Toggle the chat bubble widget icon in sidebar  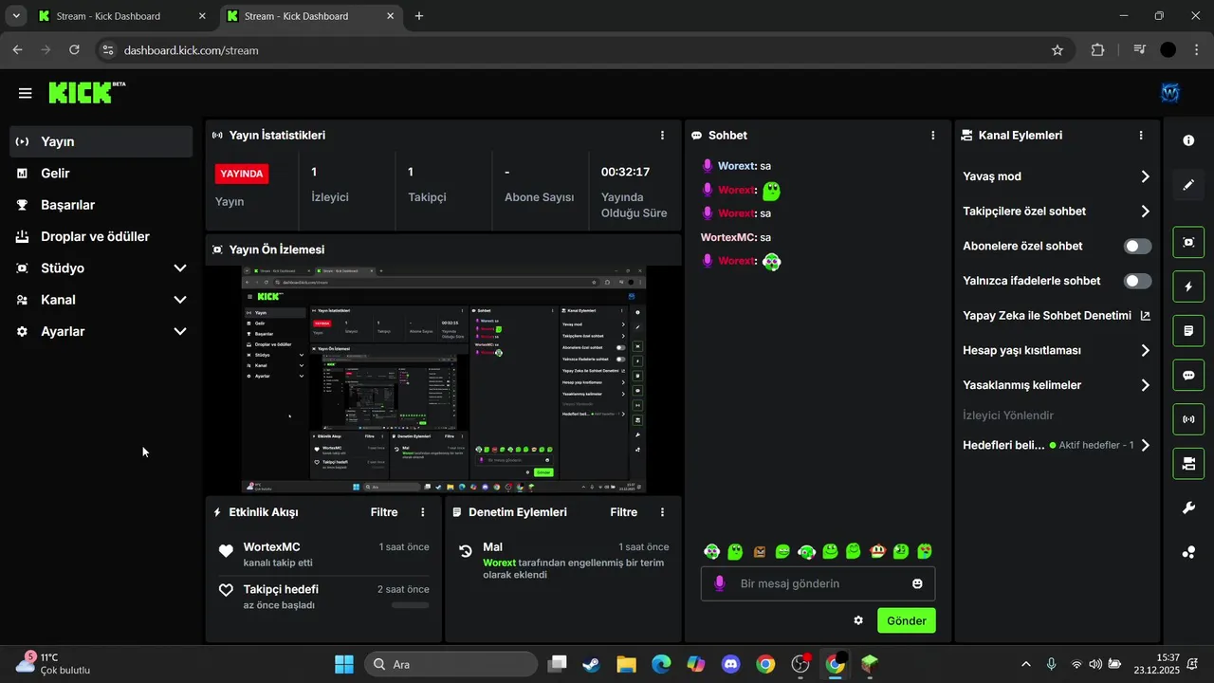point(1188,375)
